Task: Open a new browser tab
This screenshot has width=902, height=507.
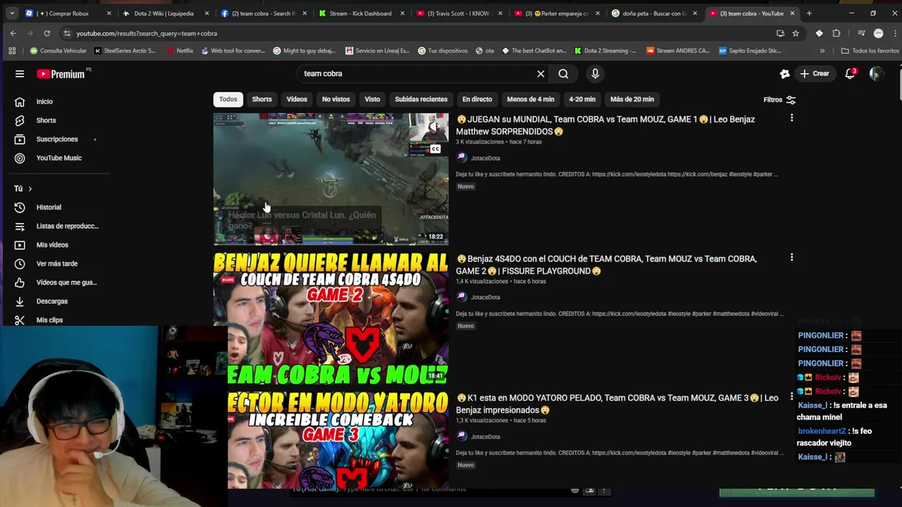Action: click(x=809, y=13)
